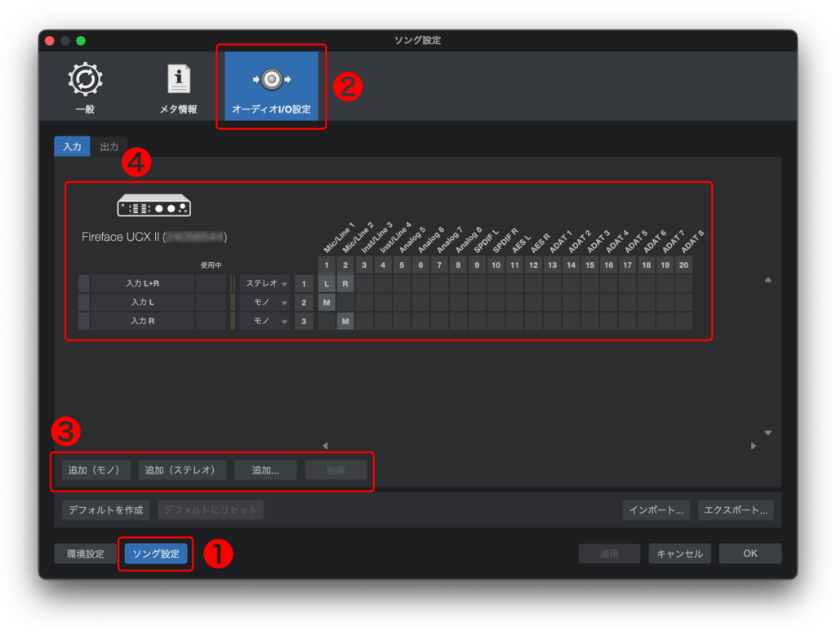Viewport: 836px width, 627px height.
Task: Click the scroll right arrow below matrix
Action: [x=753, y=446]
